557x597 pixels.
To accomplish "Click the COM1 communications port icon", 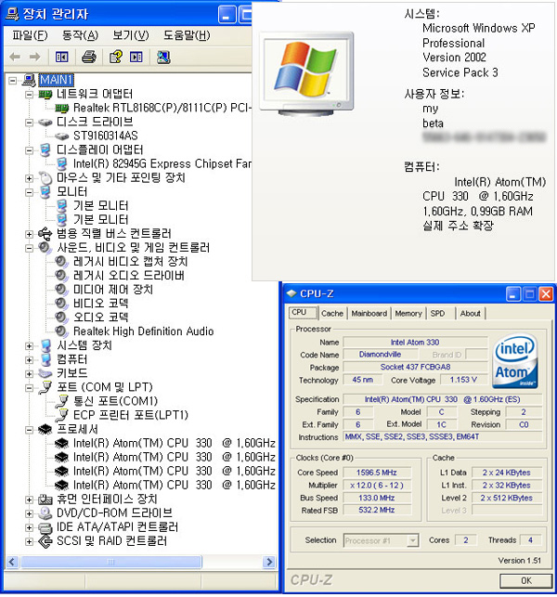I will pyautogui.click(x=62, y=401).
